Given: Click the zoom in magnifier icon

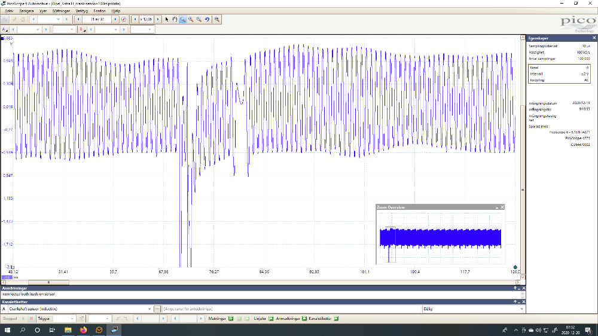Looking at the screenshot, I should pyautogui.click(x=191, y=19).
